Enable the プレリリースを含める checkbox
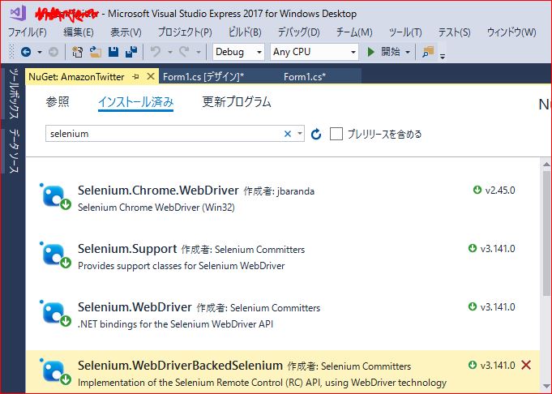Viewport: 552px width, 394px height. [x=336, y=134]
